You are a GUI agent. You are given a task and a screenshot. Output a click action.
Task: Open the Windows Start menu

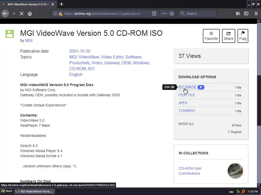[7, 191]
